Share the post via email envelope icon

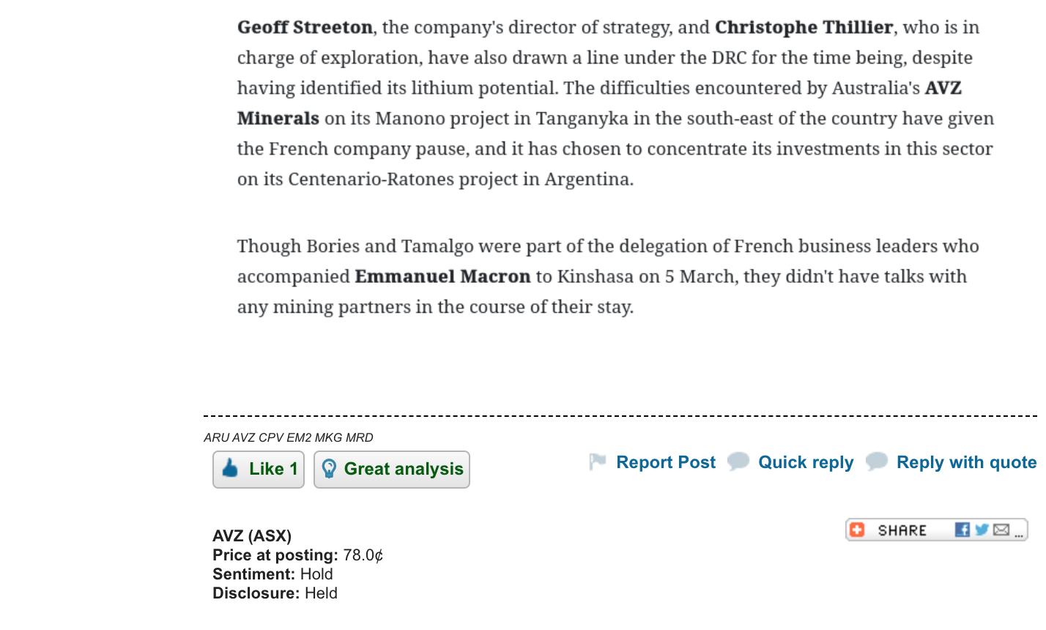click(1001, 530)
